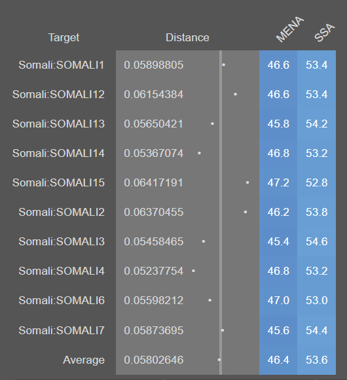Click the Target column header
This screenshot has height=380, width=347.
64,37
